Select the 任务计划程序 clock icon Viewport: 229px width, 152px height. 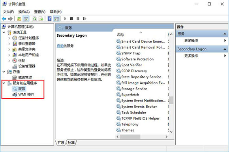15,38
